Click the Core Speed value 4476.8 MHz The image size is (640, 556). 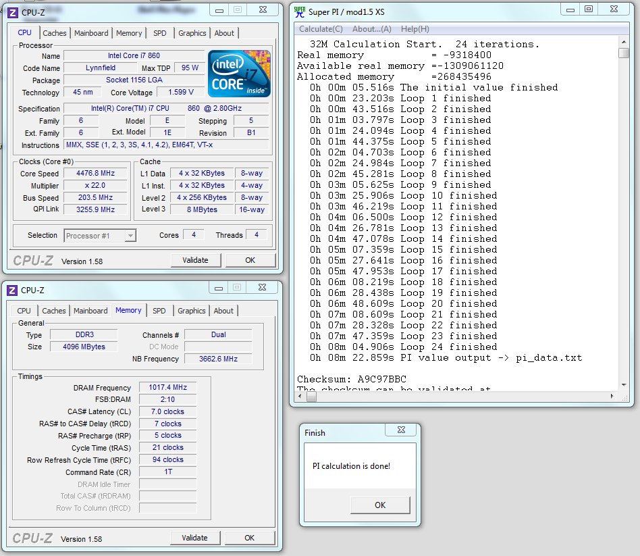click(95, 173)
